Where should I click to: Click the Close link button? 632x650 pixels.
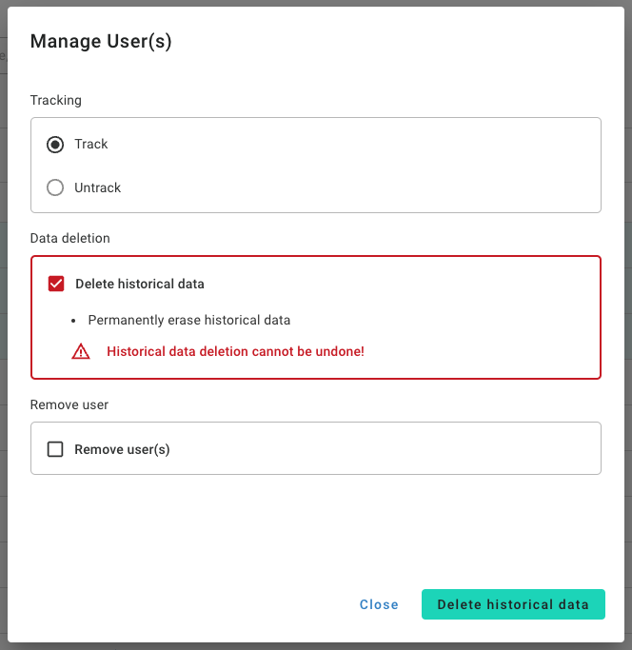[379, 604]
